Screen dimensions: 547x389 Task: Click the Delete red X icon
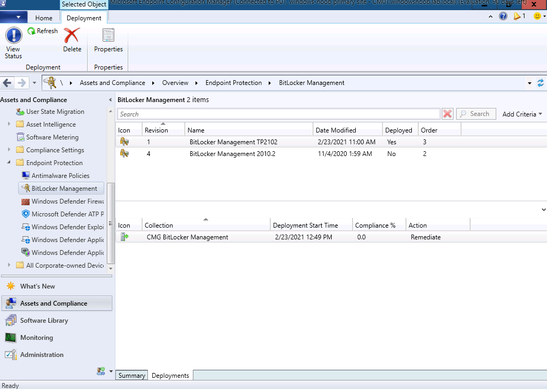72,35
